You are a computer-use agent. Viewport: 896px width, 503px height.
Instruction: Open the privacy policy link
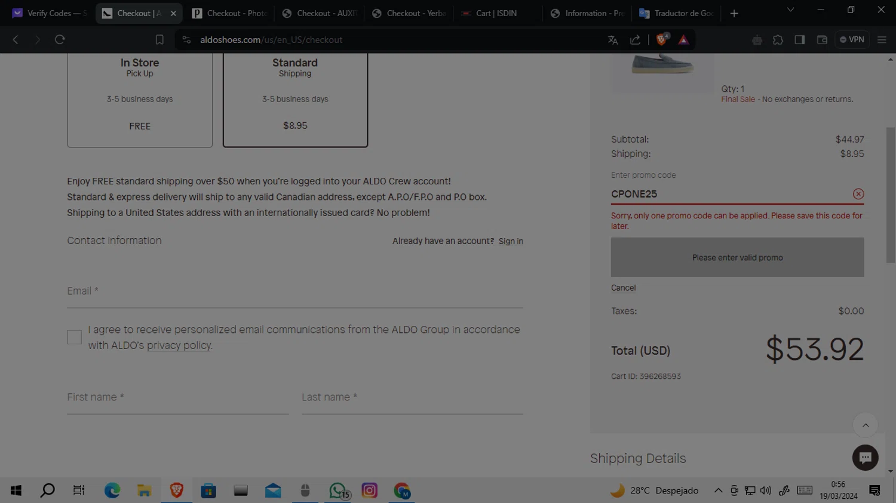pyautogui.click(x=179, y=345)
